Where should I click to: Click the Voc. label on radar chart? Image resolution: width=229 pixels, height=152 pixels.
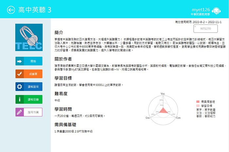point(163,94)
